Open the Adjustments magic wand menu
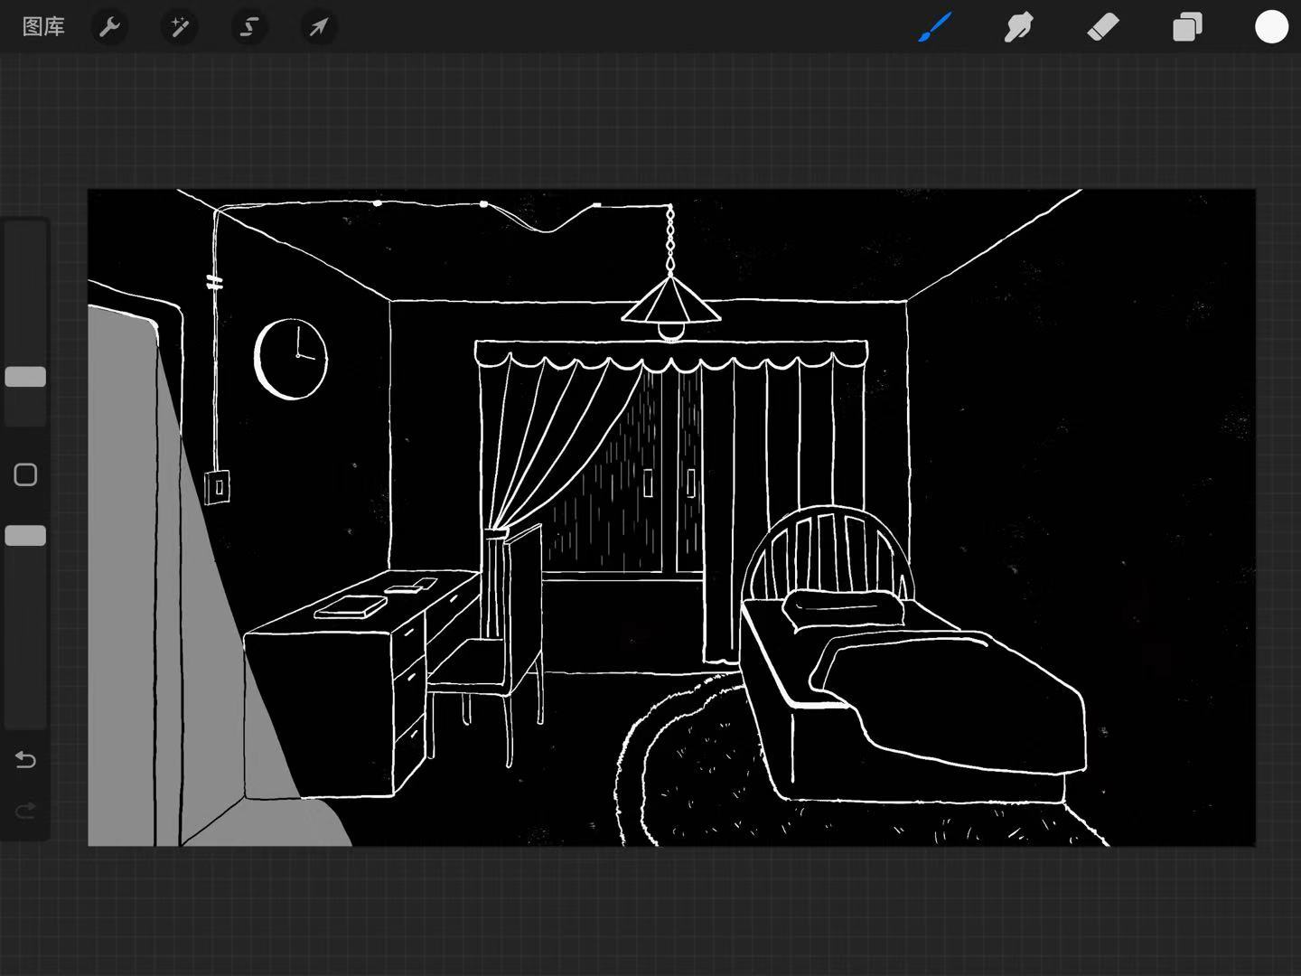1301x976 pixels. click(x=179, y=27)
